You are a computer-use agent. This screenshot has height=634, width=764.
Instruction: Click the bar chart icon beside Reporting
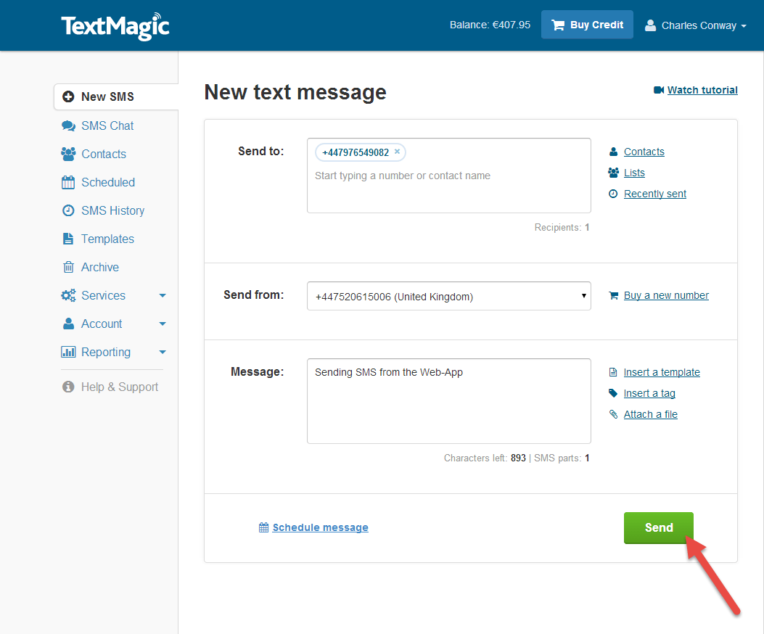tap(68, 352)
